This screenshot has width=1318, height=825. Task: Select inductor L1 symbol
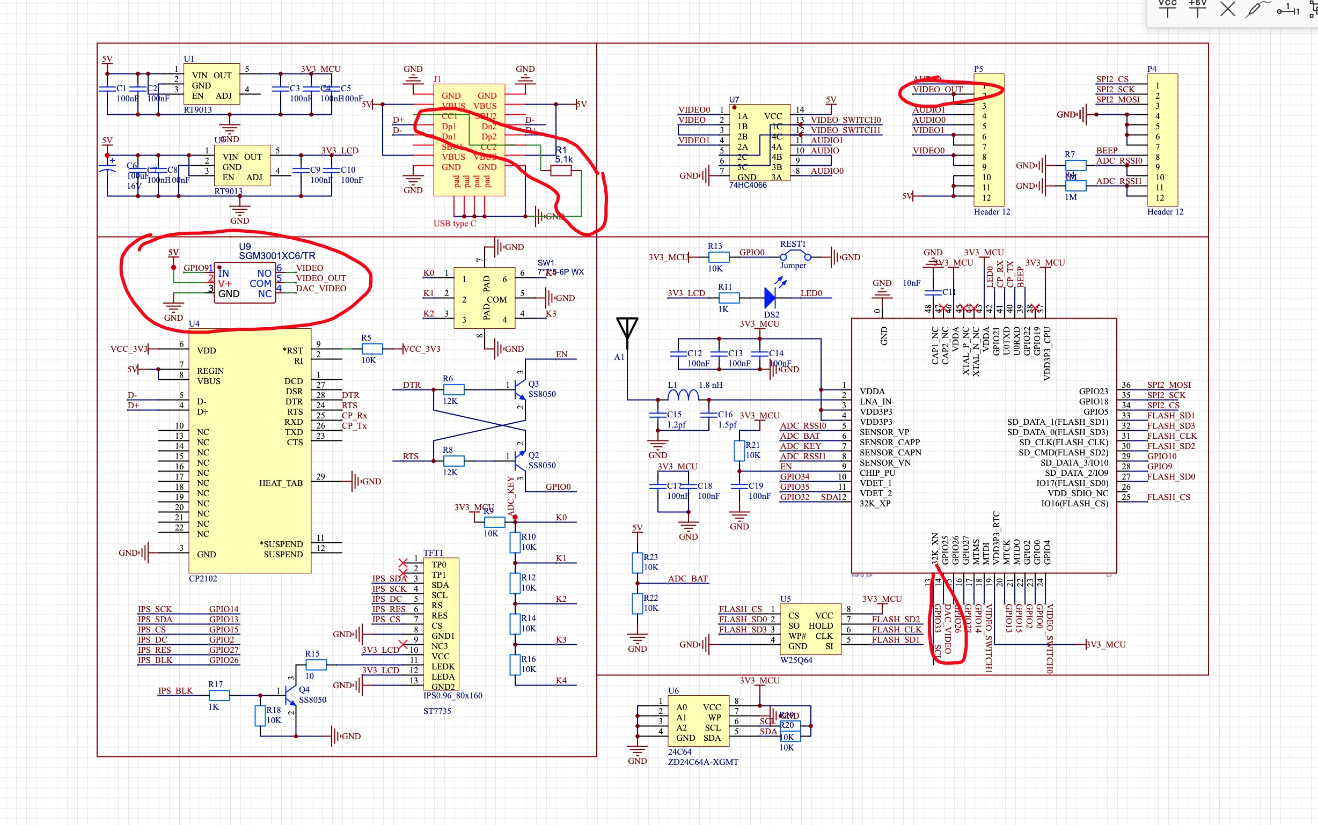coord(683,394)
